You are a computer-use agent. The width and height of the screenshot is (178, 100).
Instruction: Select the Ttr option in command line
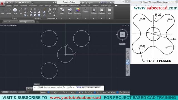click(92, 87)
